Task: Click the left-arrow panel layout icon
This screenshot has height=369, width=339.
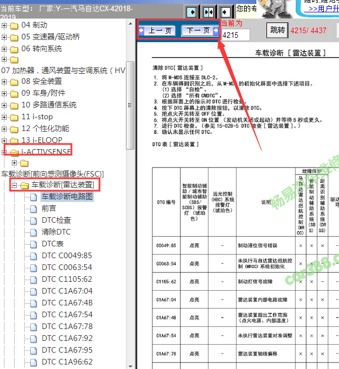Action: [x=225, y=12]
